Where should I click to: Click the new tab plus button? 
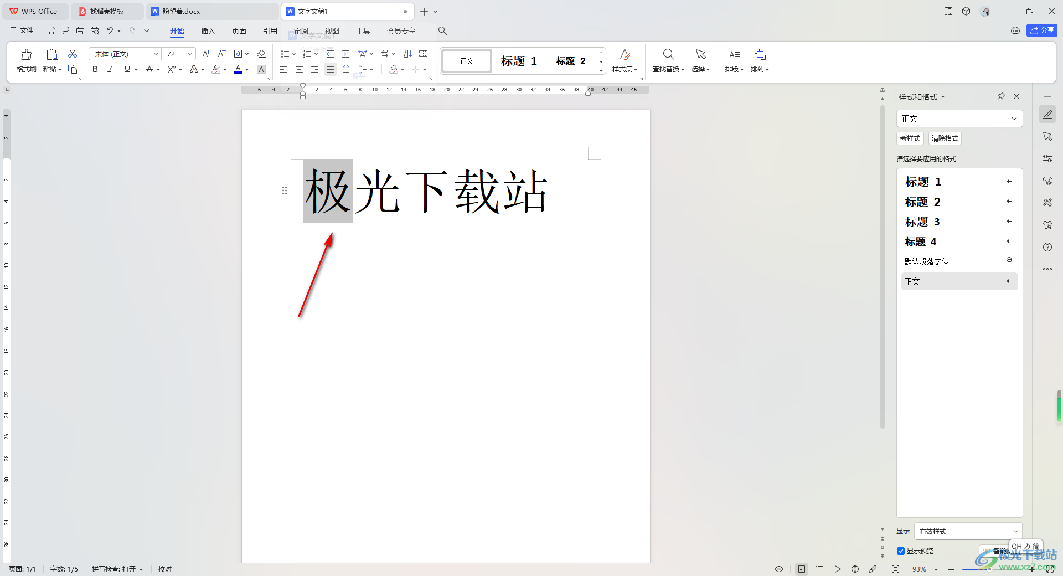[424, 11]
